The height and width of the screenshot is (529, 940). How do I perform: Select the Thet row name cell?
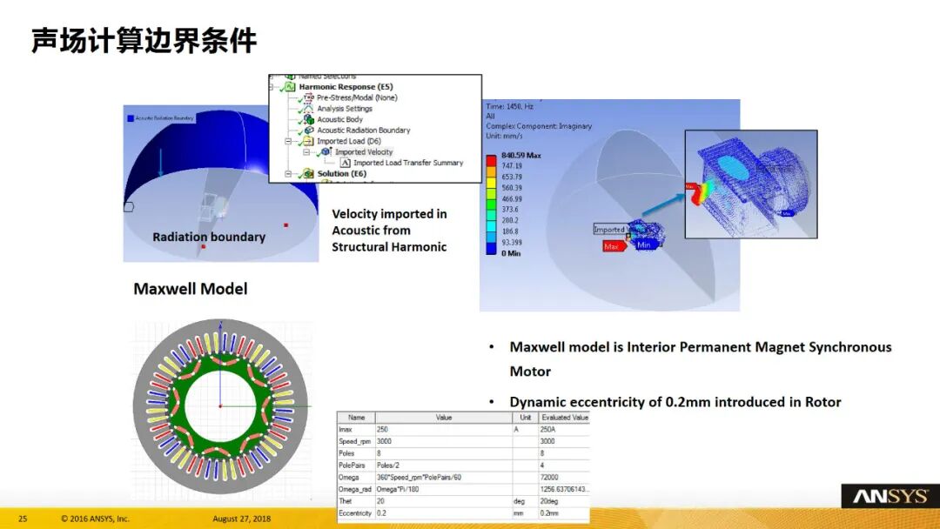pos(357,501)
